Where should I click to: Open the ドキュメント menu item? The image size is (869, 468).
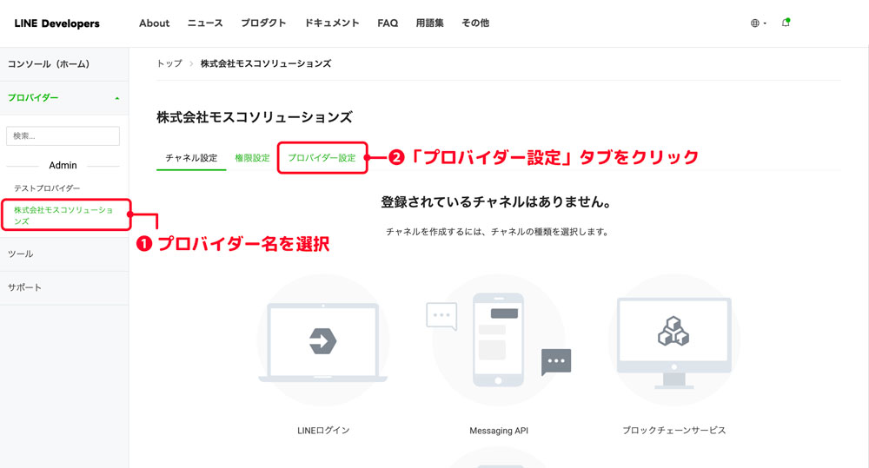[332, 23]
